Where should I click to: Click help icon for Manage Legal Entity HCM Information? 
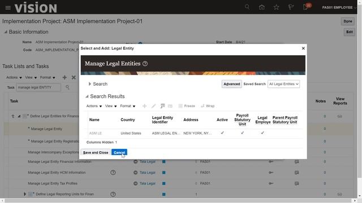[113, 173]
